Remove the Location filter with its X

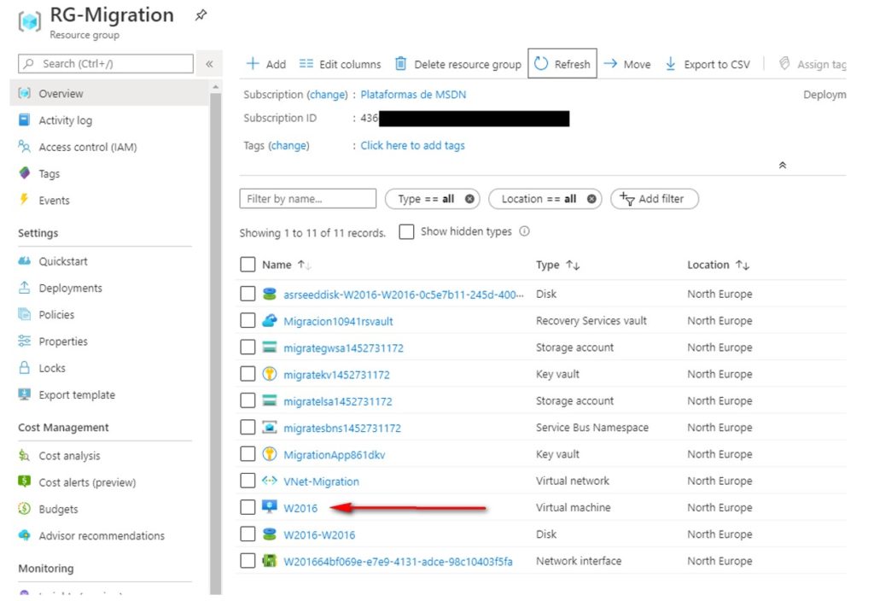pyautogui.click(x=591, y=199)
